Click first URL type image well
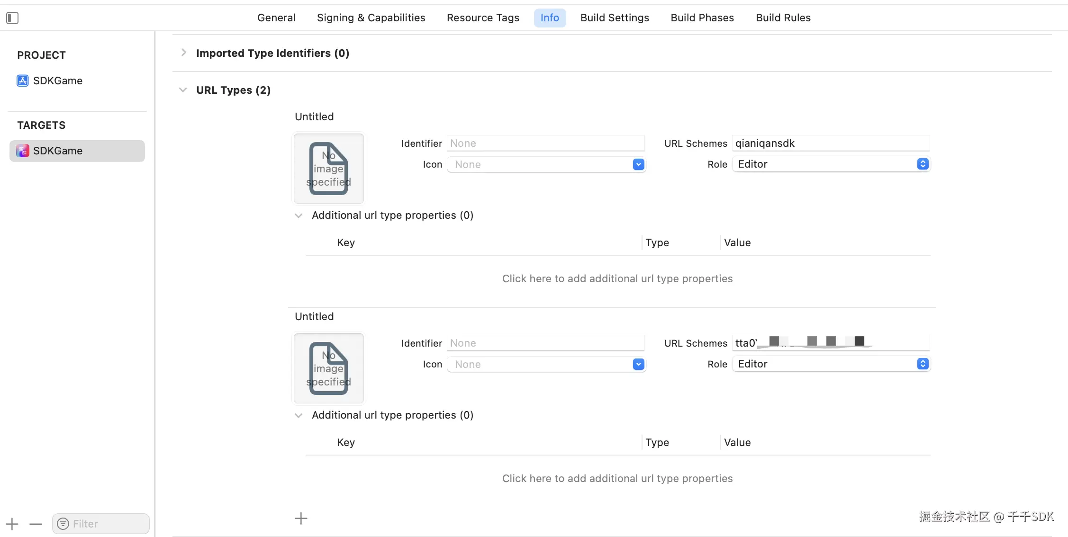Screen dimensions: 1068x537 329,169
